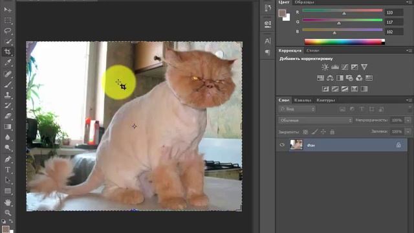This screenshot has height=233, width=414.
Task: Add a Black & White adjustment
Action: 340,78
